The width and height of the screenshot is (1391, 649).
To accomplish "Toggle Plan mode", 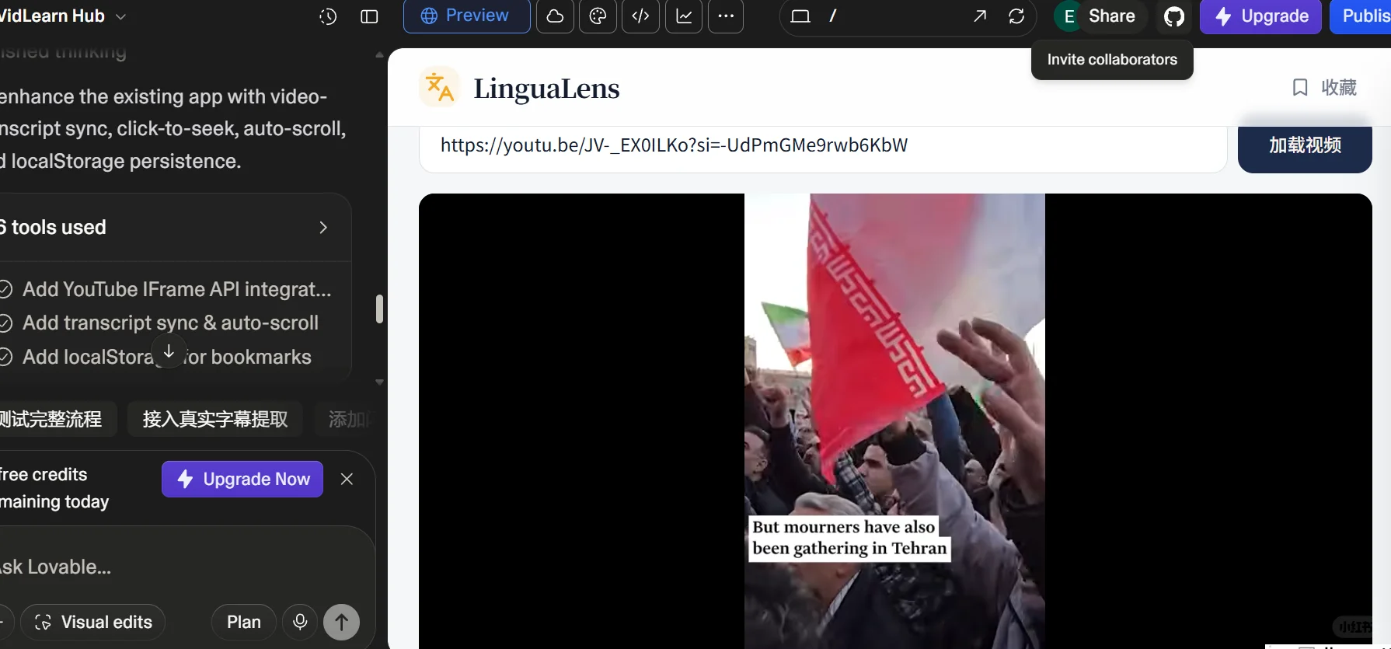I will pyautogui.click(x=244, y=622).
